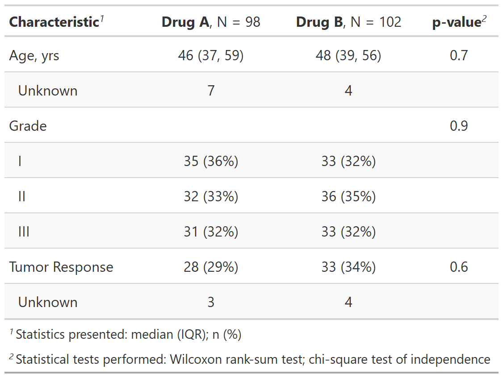This screenshot has height=378, width=503.
Task: Select the Grade p-value 0.9
Action: click(x=459, y=126)
